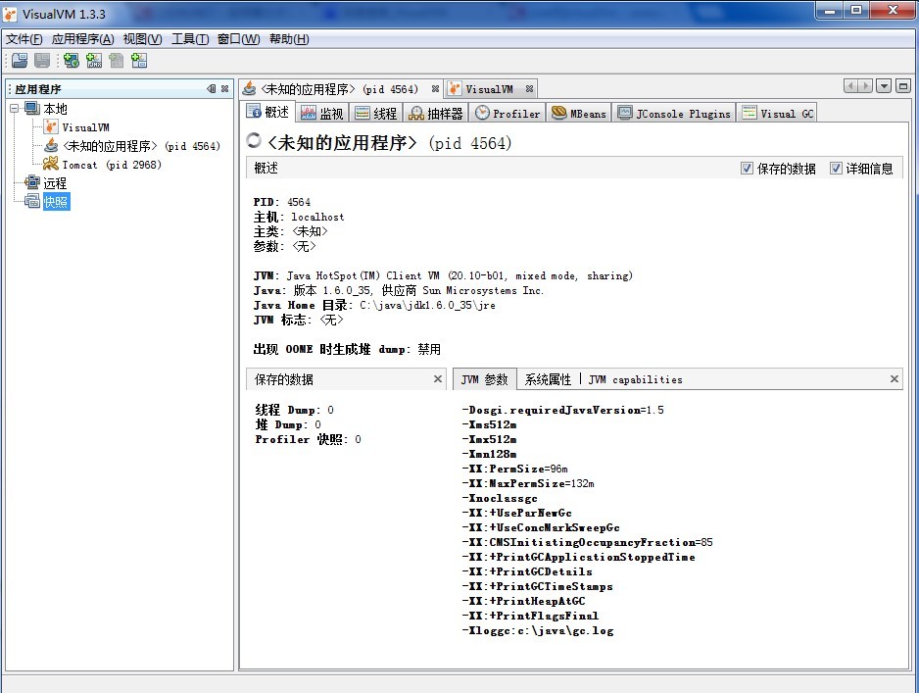Close the 未知的应用程序 (pid 4564) document tab
The width and height of the screenshot is (919, 693).
pyautogui.click(x=435, y=89)
